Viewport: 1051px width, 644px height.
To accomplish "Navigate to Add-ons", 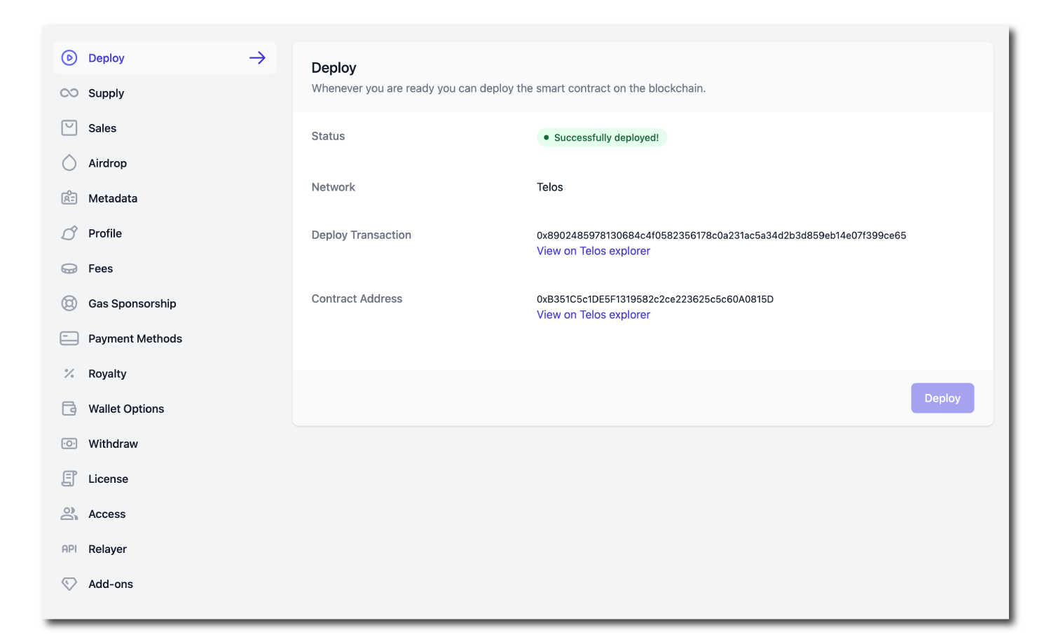I will pyautogui.click(x=111, y=584).
